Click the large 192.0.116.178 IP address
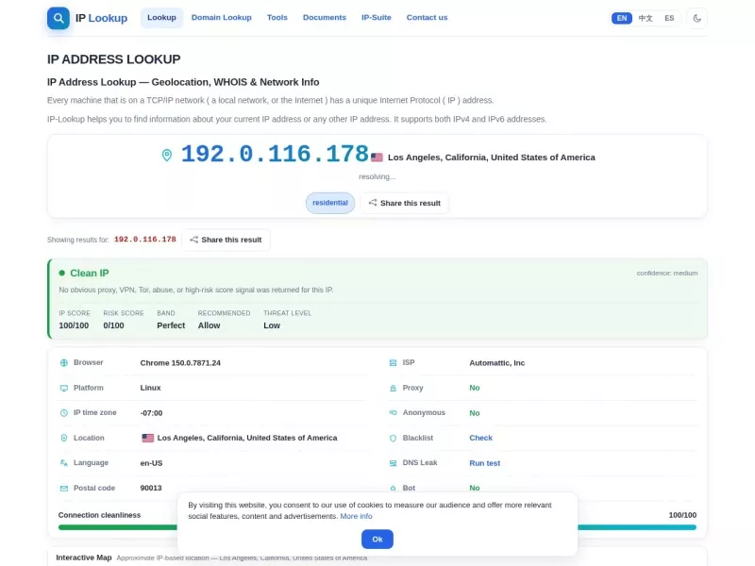The width and height of the screenshot is (755, 566). tap(275, 155)
